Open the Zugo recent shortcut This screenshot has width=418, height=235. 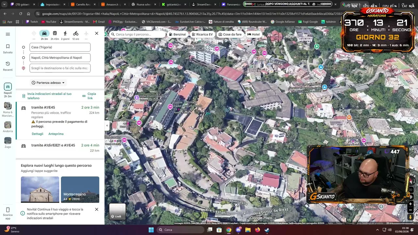coord(8,143)
